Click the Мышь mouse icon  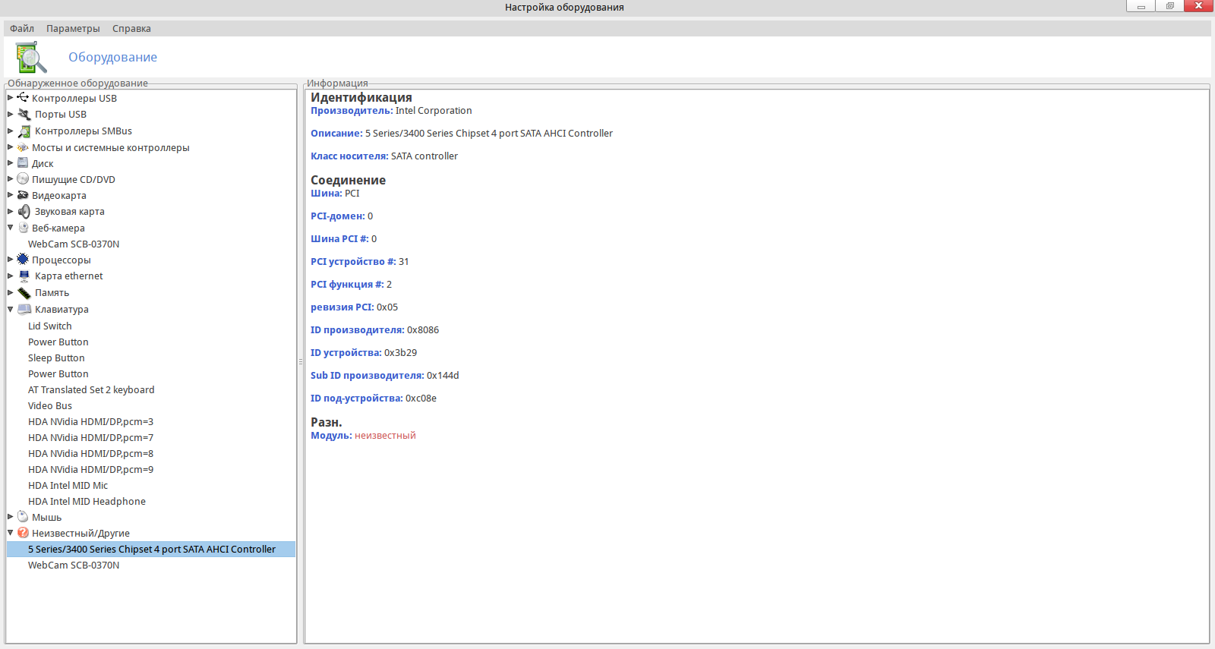[x=23, y=517]
